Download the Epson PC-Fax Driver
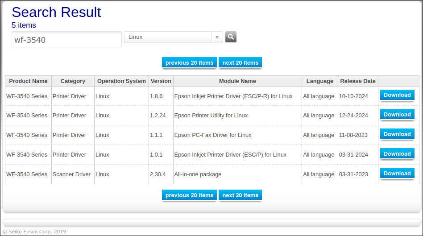 397,134
